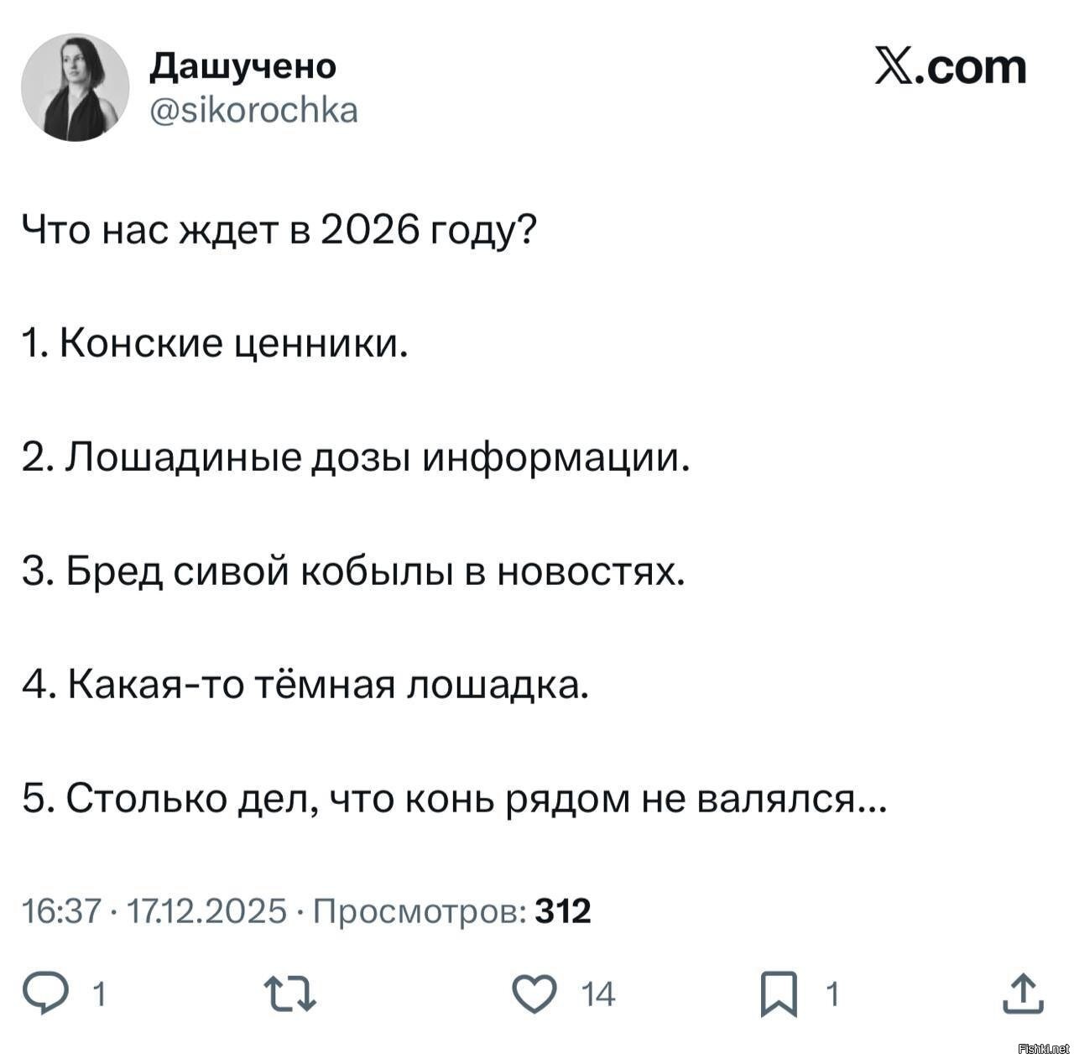Click the line "Конские ценники"
Screen dimensions: 1074x1059
[x=216, y=344]
